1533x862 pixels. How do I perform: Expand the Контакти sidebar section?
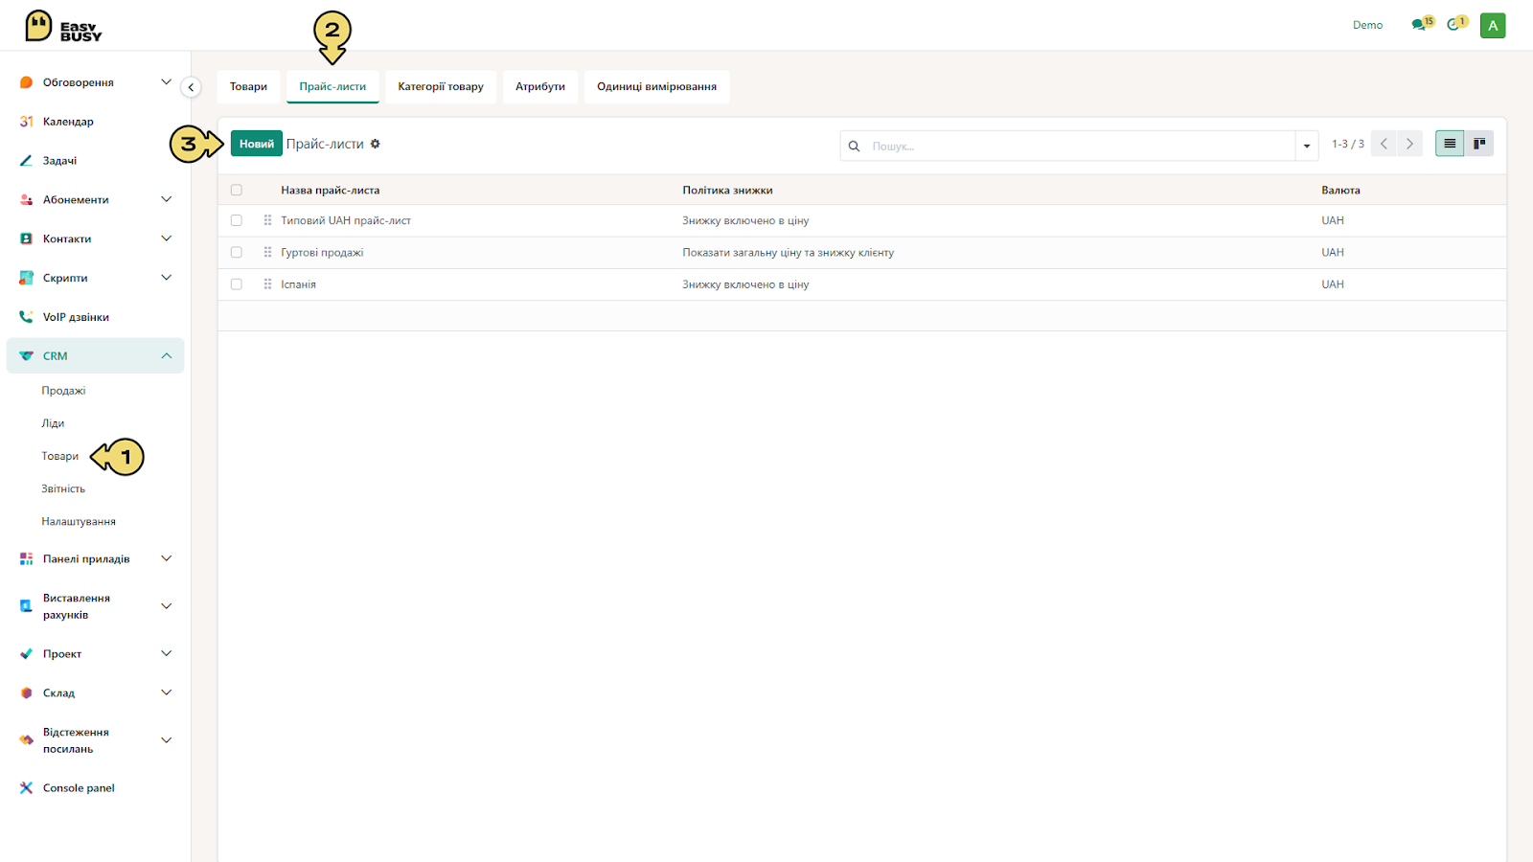pos(166,238)
